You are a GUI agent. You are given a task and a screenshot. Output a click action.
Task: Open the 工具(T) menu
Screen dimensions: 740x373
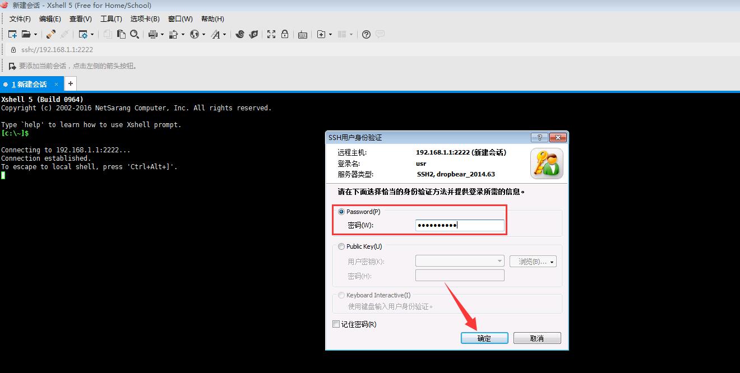pyautogui.click(x=111, y=19)
